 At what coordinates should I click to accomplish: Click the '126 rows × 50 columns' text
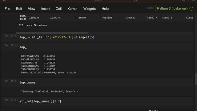click(33, 25)
